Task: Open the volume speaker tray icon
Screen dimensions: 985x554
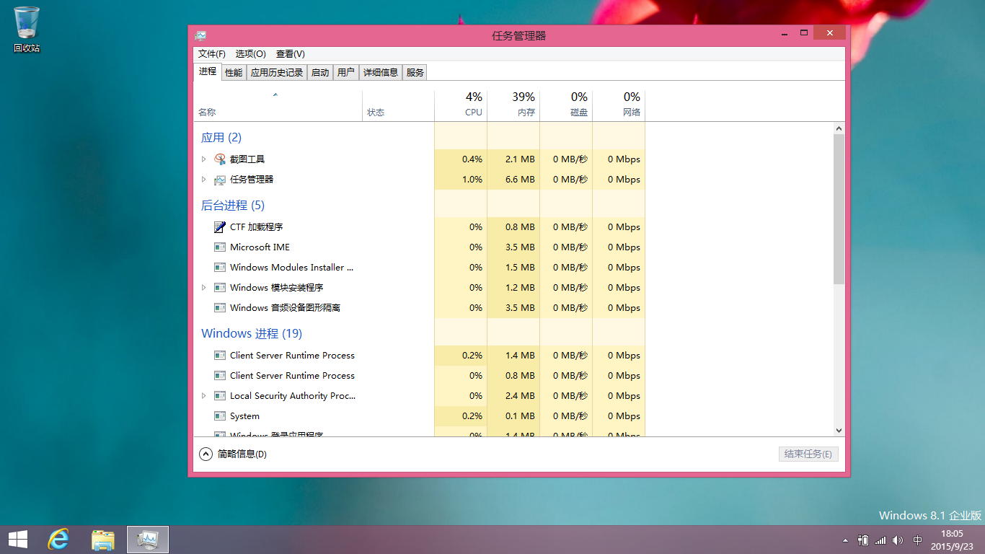Action: (x=898, y=540)
